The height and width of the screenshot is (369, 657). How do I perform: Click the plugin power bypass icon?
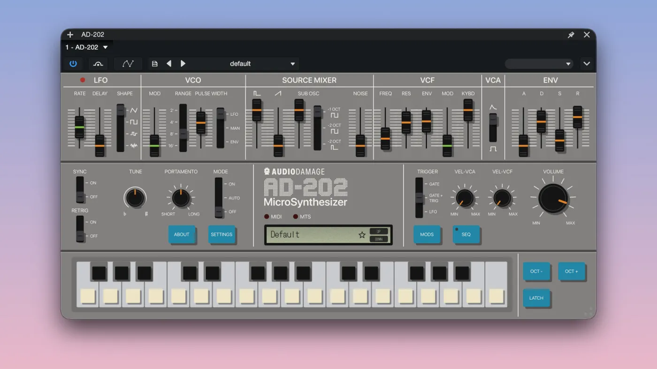73,64
